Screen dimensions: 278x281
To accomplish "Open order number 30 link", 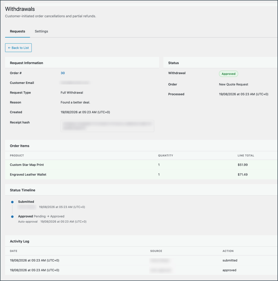I will (x=63, y=73).
